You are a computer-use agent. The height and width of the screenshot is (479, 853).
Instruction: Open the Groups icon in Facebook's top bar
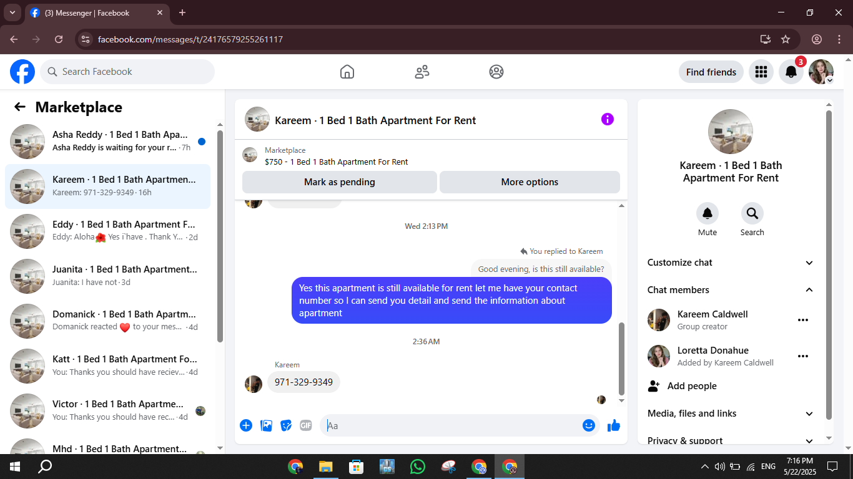pyautogui.click(x=496, y=72)
